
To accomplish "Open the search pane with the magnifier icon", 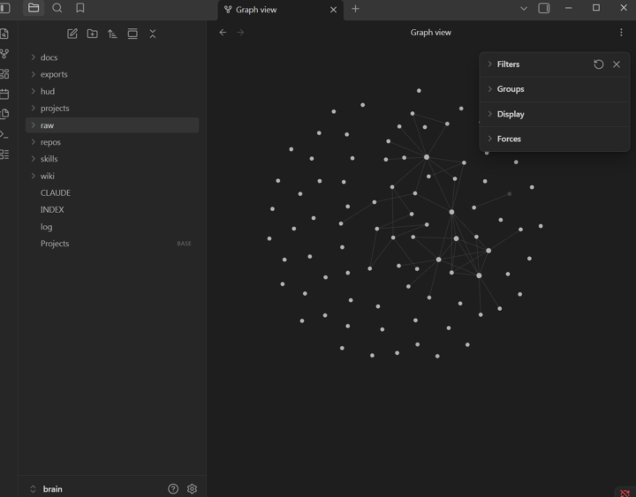I will tap(57, 8).
